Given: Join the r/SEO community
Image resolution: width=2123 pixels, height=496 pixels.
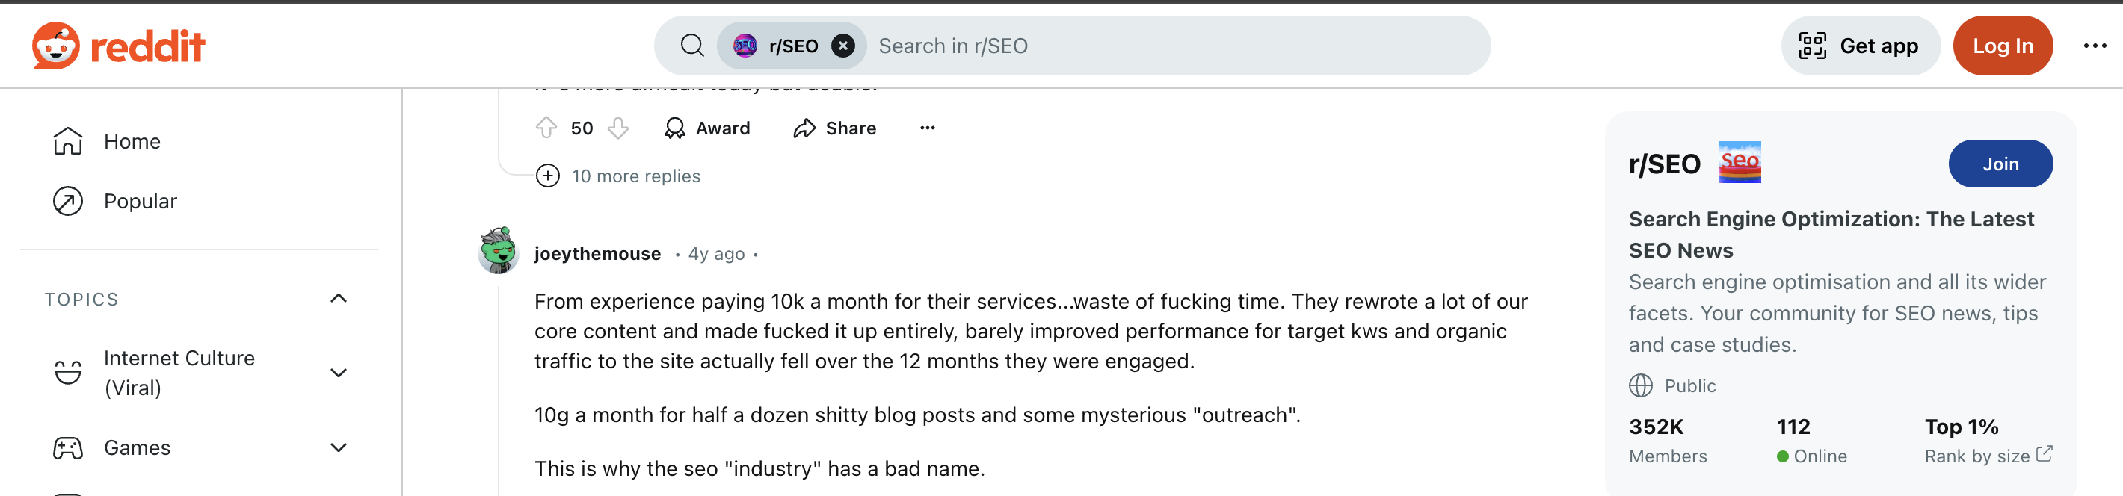Looking at the screenshot, I should pyautogui.click(x=2000, y=164).
